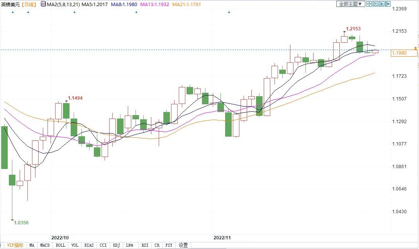The image size is (419, 249).
Task: Select the RSI indicator tab
Action: 145,245
